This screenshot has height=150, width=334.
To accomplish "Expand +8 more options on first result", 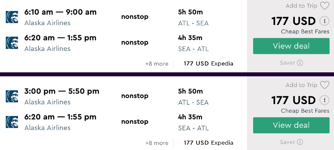I will (157, 64).
